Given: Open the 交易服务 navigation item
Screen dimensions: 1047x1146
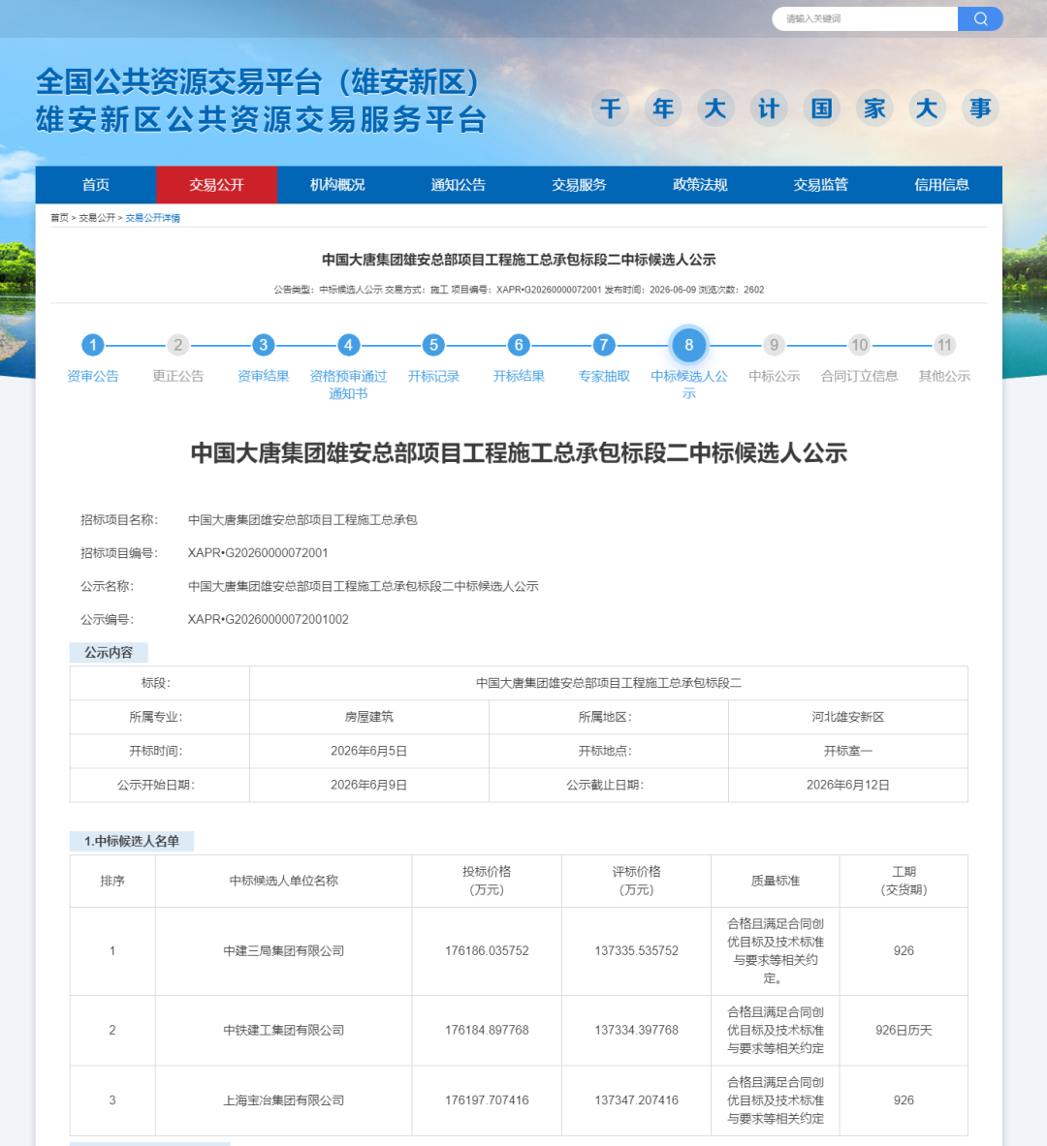Looking at the screenshot, I should tap(579, 185).
